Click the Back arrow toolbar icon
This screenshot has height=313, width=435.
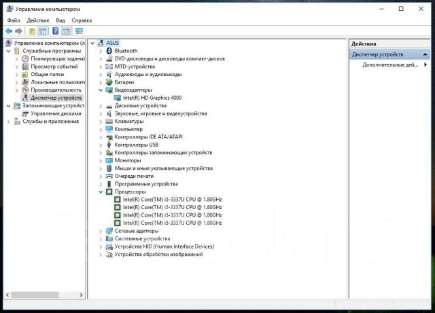coord(9,31)
